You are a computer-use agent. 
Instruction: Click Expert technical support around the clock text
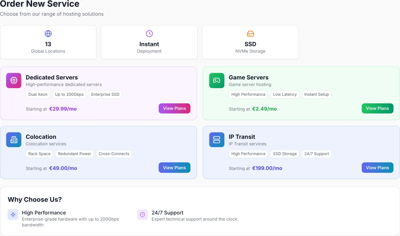[194, 219]
